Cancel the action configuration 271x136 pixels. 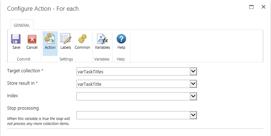[x=32, y=42]
